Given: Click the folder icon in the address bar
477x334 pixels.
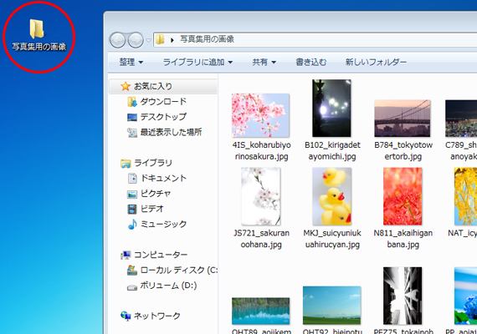Looking at the screenshot, I should coord(160,39).
